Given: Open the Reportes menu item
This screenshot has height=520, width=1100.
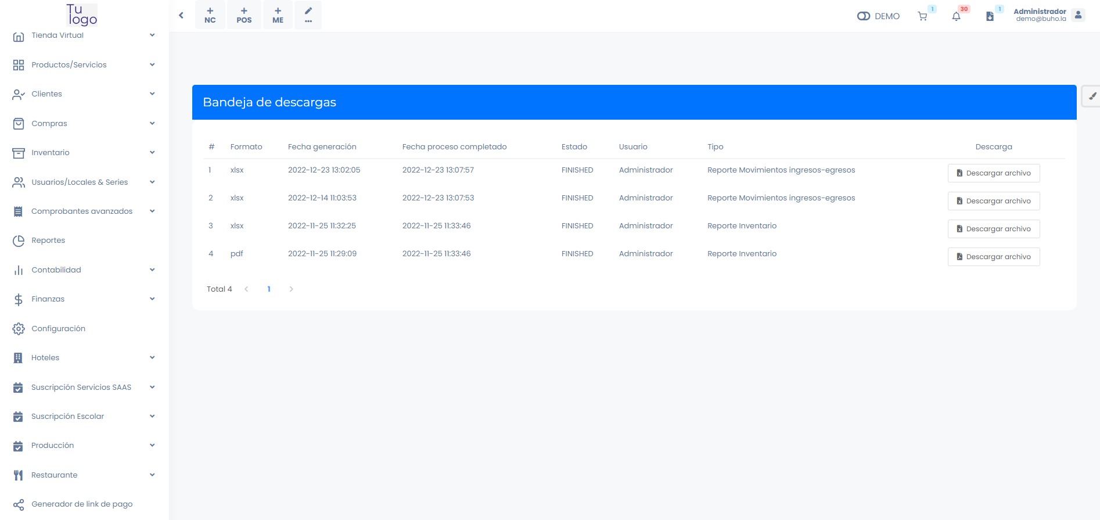Looking at the screenshot, I should point(48,241).
